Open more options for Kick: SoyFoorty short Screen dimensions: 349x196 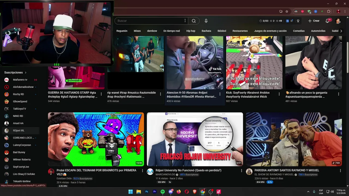pos(279,94)
